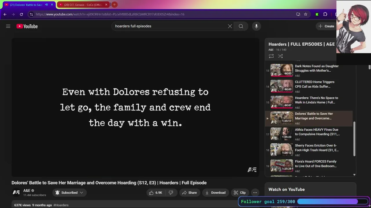Screen dimensions: 371x208
Task: Click video title Dolores' Battle to Save Her Marriage
Action: tap(109, 183)
